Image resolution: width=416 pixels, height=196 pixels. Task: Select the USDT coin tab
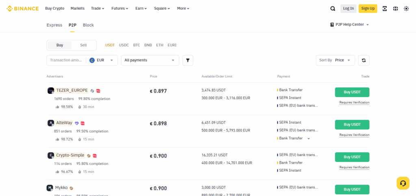110,45
